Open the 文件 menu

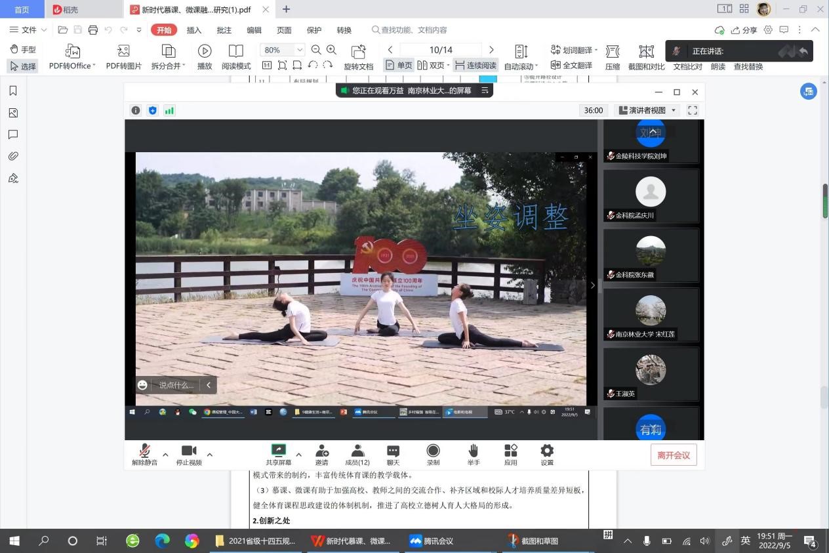click(x=29, y=30)
